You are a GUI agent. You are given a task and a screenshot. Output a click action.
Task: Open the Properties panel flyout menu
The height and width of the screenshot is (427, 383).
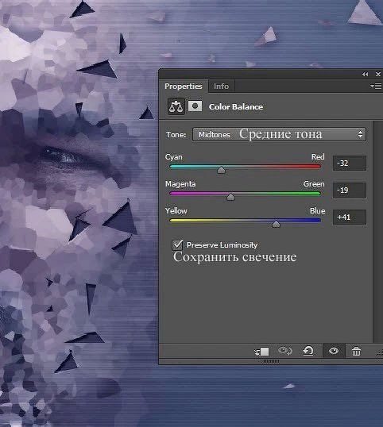[x=376, y=87]
